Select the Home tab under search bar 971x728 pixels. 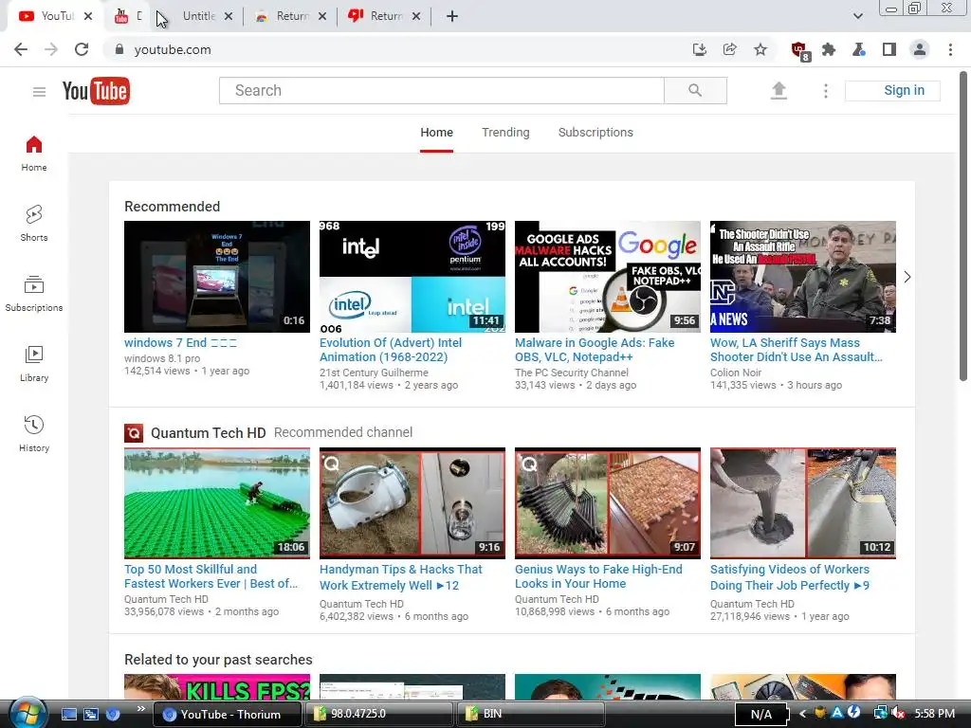click(x=436, y=133)
